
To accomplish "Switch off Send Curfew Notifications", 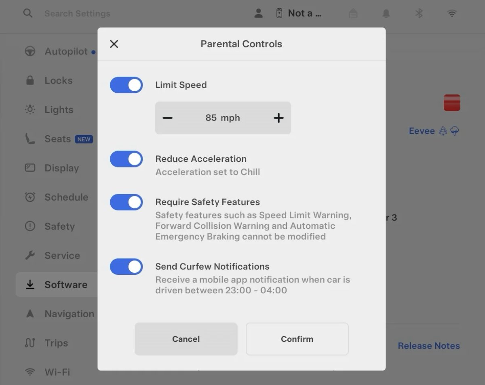I will (127, 267).
